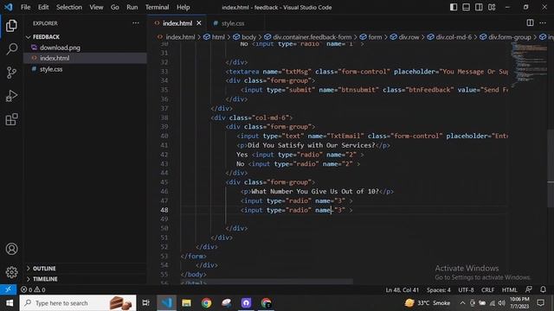Open the Terminal menu
Image resolution: width=554 pixels, height=311 pixels.
pyautogui.click(x=157, y=7)
